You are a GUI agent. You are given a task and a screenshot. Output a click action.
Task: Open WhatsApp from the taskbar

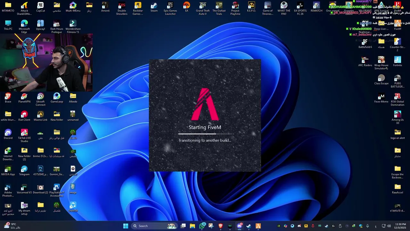[202, 226]
